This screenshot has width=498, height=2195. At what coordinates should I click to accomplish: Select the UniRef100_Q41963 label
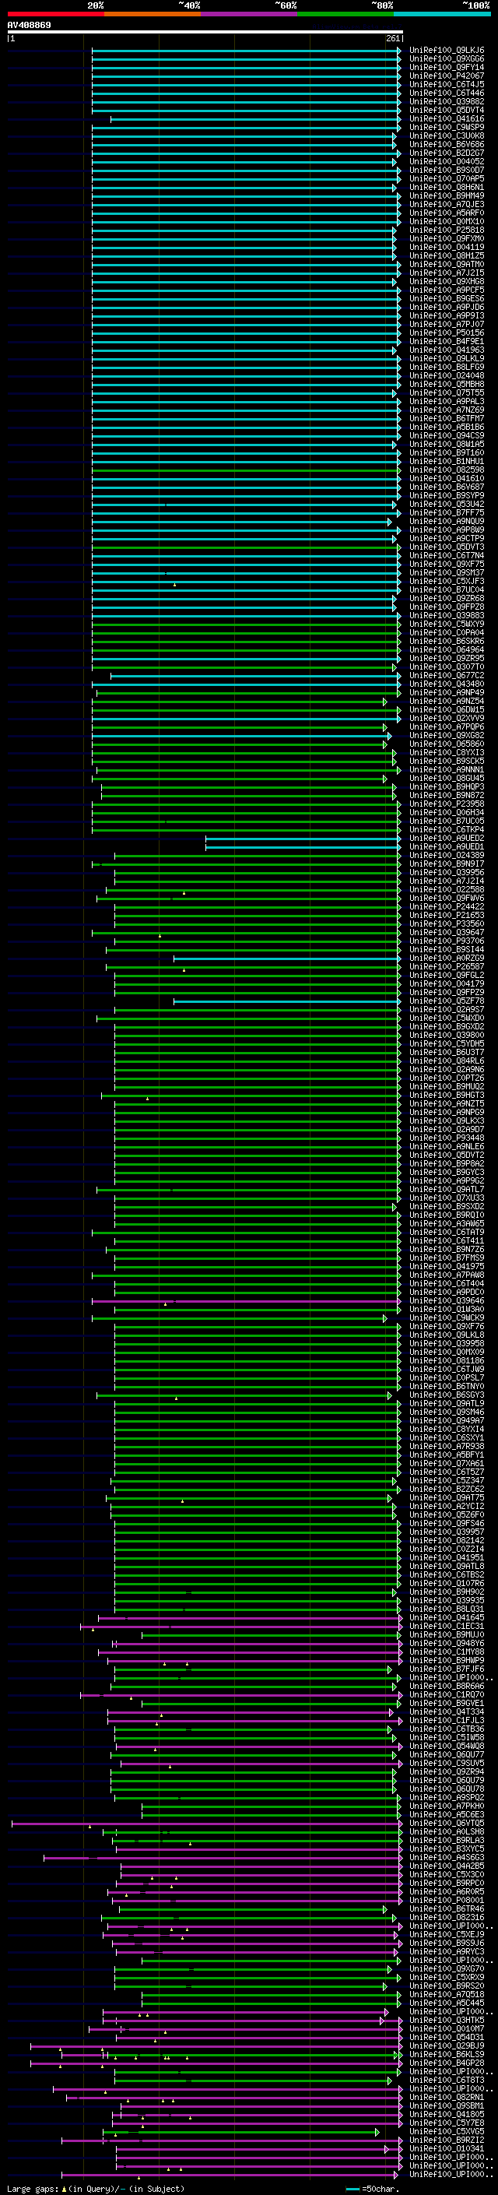pos(447,350)
